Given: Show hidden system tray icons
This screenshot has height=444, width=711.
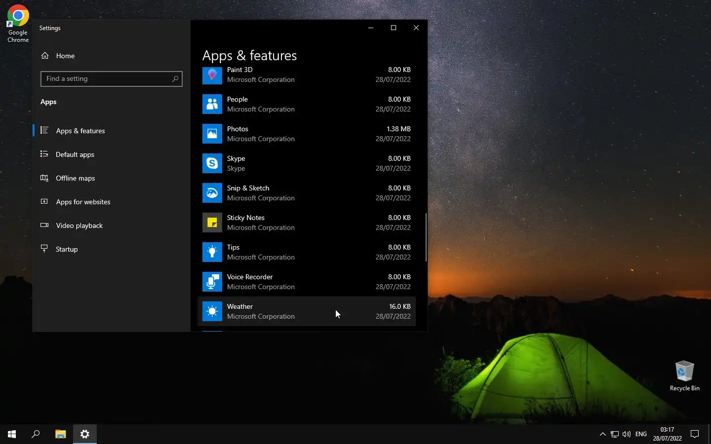Looking at the screenshot, I should 602,434.
